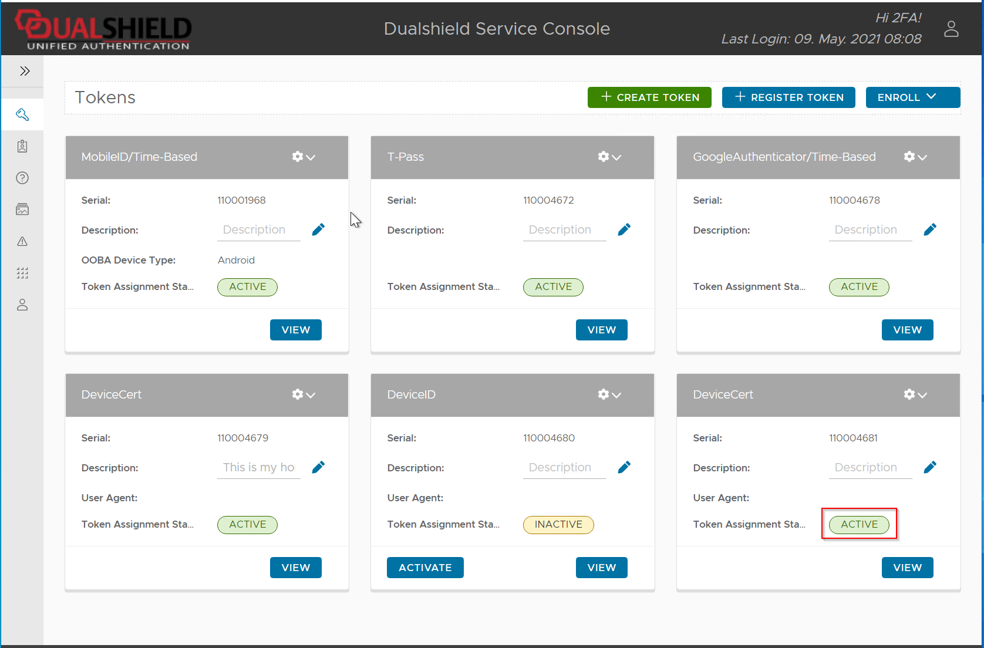Screen dimensions: 984x648
Task: Open the Tokens key icon in sidebar
Action: pos(22,114)
